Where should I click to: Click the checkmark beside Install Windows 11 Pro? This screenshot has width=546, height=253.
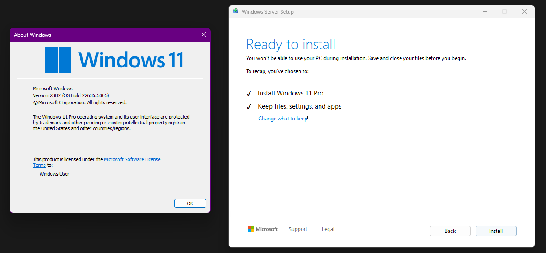pos(249,93)
